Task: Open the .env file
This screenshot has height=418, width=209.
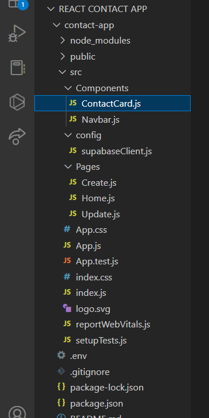Action: point(78,356)
